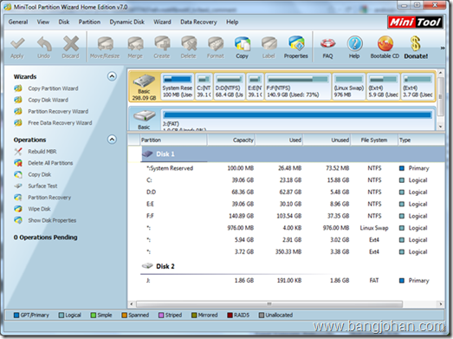Screen dimensions: 453x339
Task: Open the Wizard menu
Action: point(162,22)
